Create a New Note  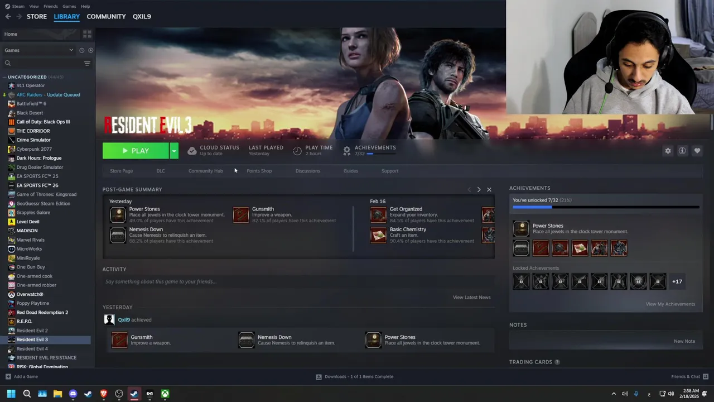(684, 341)
